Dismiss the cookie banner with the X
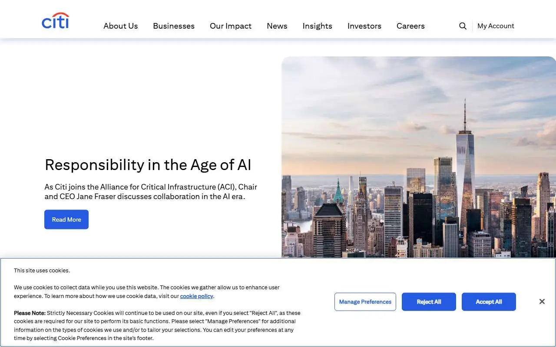This screenshot has width=556, height=347. click(x=542, y=301)
